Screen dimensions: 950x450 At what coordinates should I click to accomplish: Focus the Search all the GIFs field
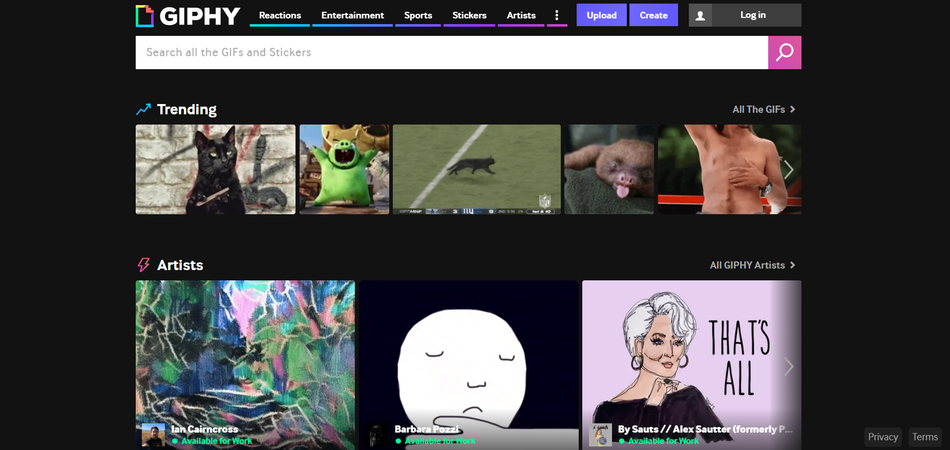click(x=452, y=52)
